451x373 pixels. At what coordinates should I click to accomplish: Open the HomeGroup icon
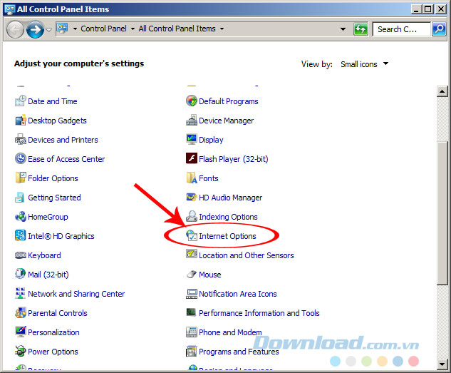click(x=21, y=217)
